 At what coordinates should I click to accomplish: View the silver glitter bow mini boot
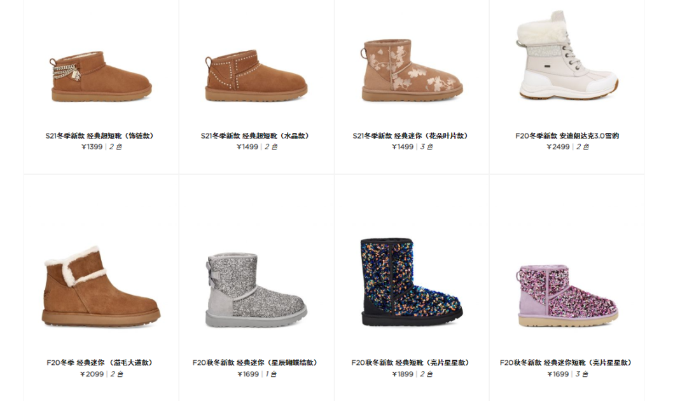click(256, 290)
